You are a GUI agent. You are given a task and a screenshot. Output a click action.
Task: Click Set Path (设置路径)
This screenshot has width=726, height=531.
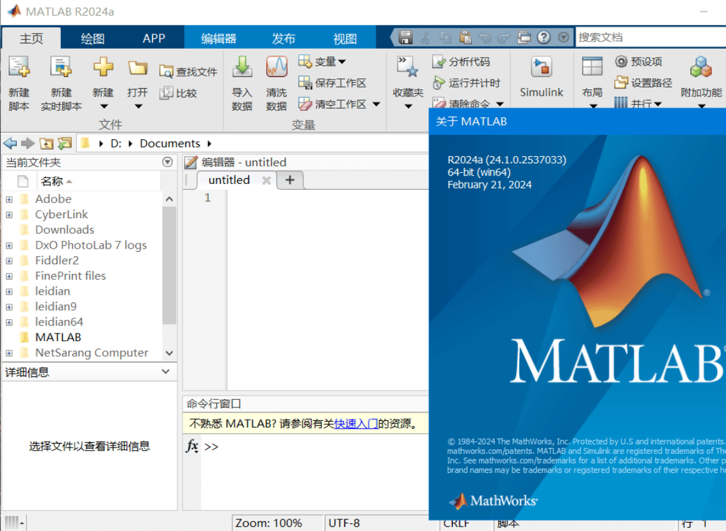643,83
